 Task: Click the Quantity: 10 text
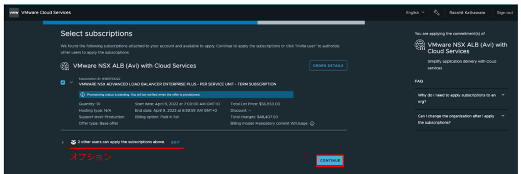point(90,104)
